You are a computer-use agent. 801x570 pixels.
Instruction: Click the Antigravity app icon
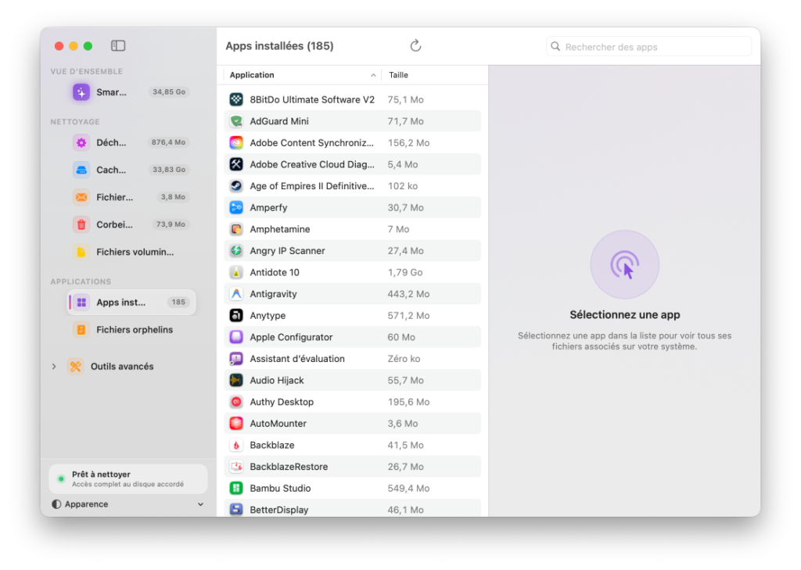[236, 294]
